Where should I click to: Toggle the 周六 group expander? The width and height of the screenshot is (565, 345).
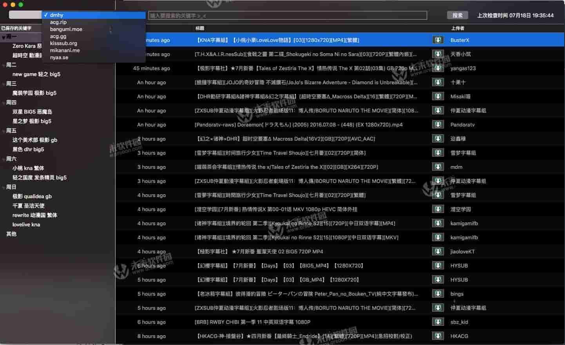[4, 159]
